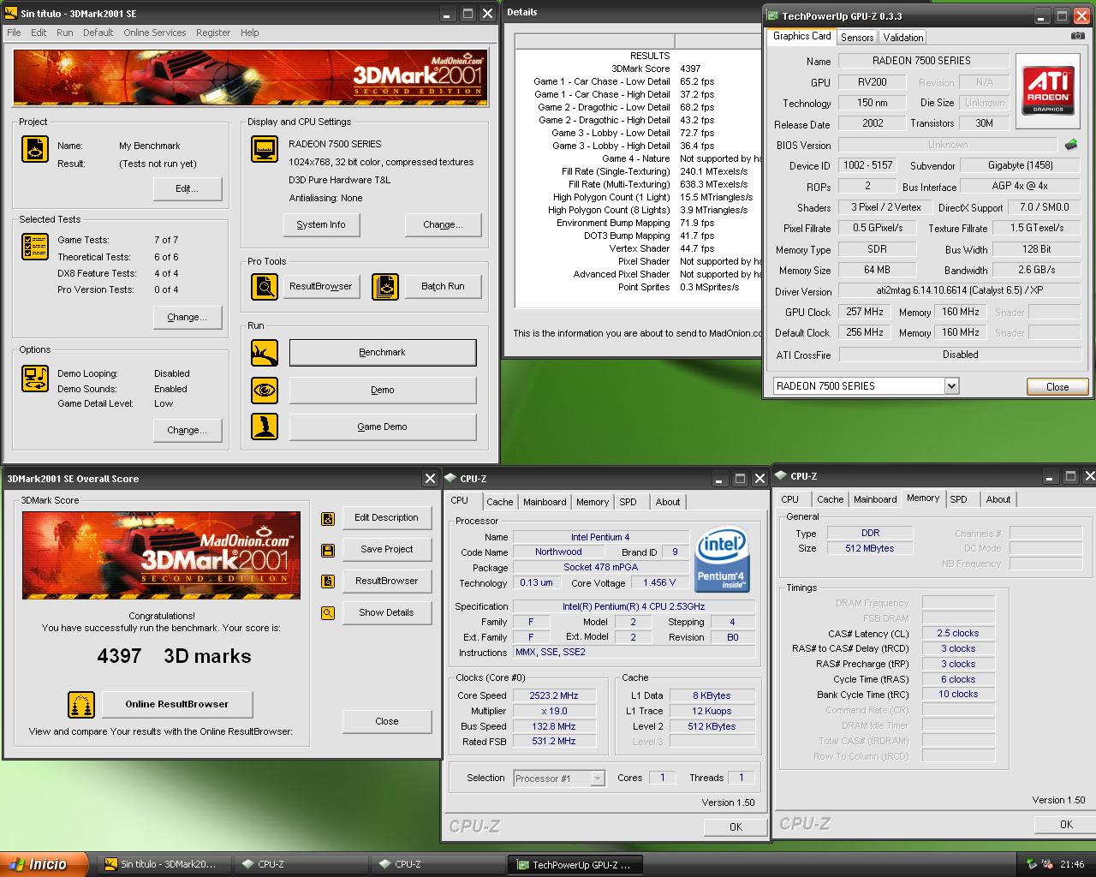The height and width of the screenshot is (877, 1096).
Task: Click the Edit Description icon in Overall Score
Action: 327,518
